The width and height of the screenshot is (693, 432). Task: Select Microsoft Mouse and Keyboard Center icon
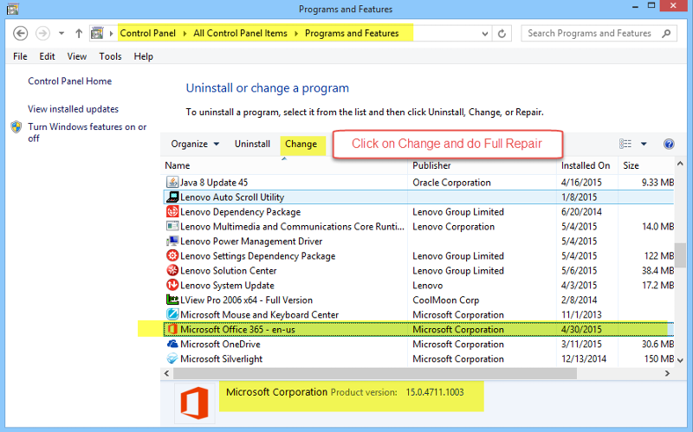[172, 314]
